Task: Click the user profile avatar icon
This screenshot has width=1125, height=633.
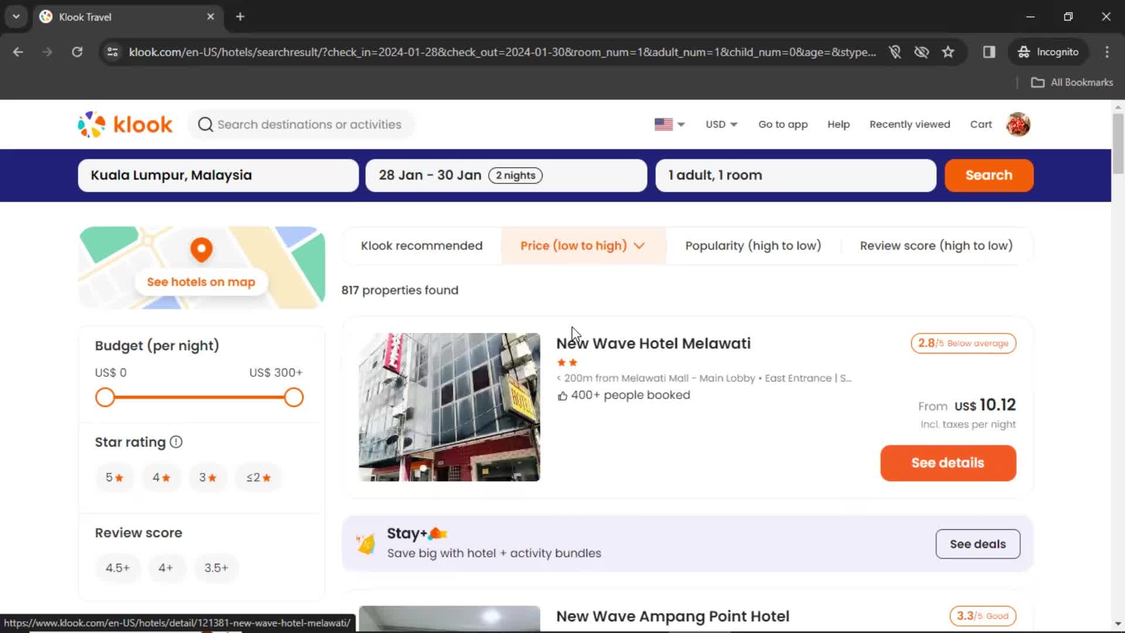Action: click(1019, 124)
